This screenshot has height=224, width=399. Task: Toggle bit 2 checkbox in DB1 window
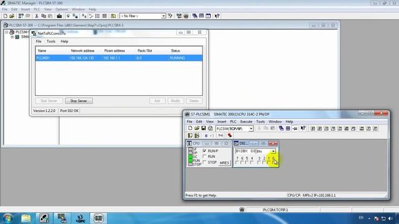(264, 162)
